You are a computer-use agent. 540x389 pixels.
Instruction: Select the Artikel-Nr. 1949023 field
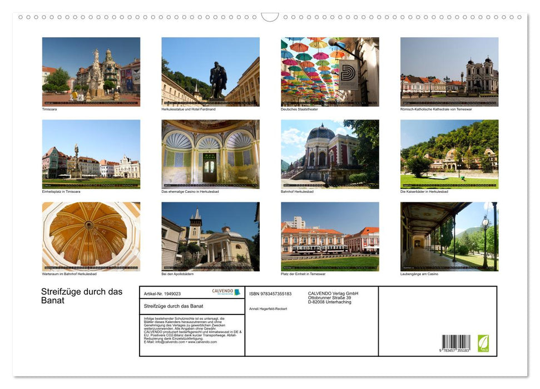tap(163, 294)
